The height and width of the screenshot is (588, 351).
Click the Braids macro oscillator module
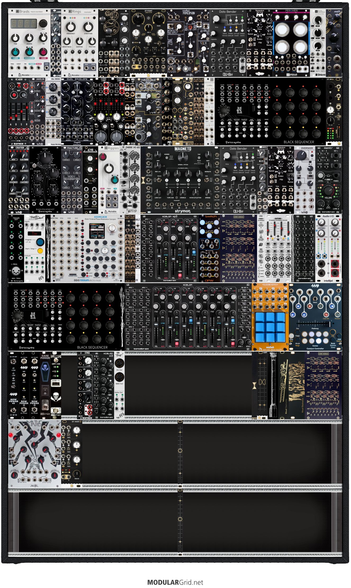(x=29, y=43)
